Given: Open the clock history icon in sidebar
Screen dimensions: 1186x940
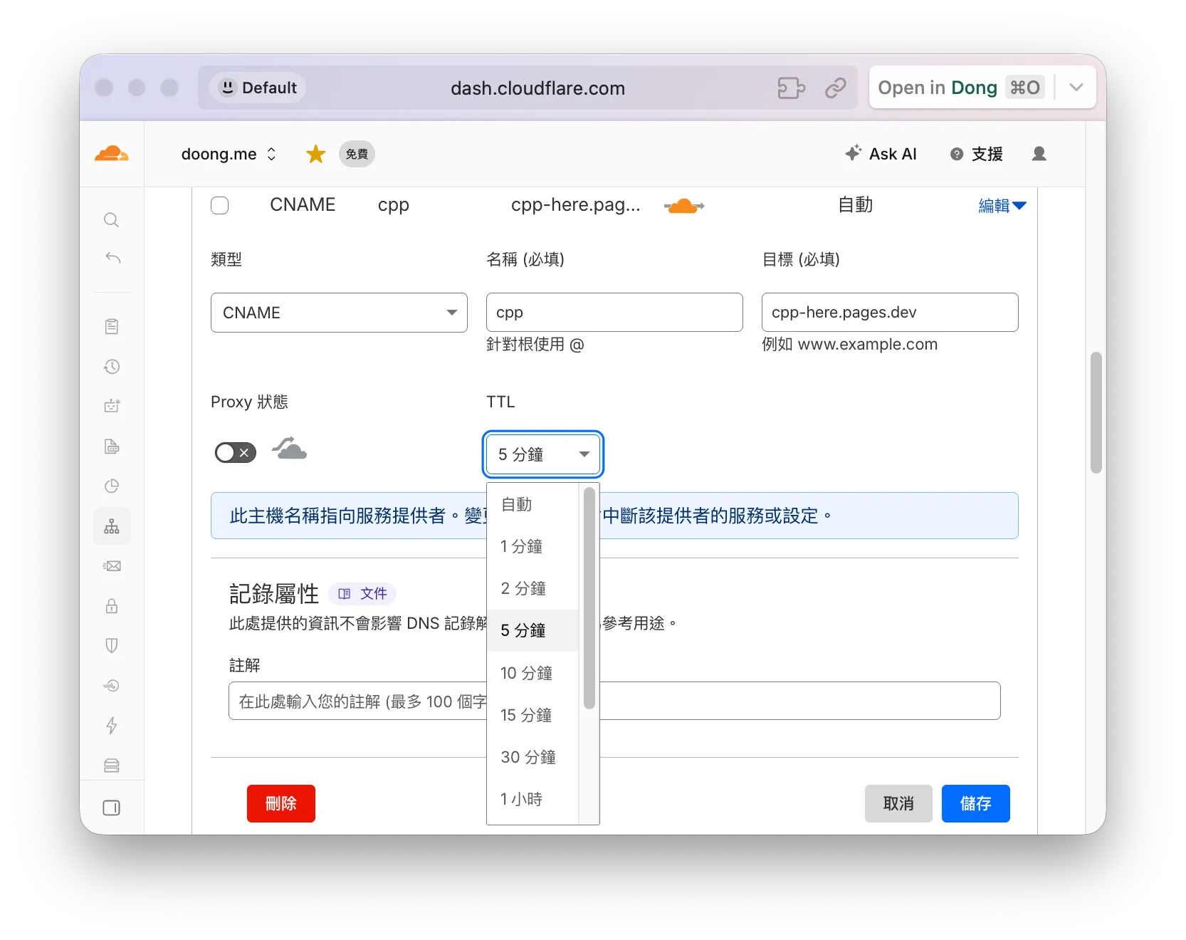Looking at the screenshot, I should click(112, 366).
